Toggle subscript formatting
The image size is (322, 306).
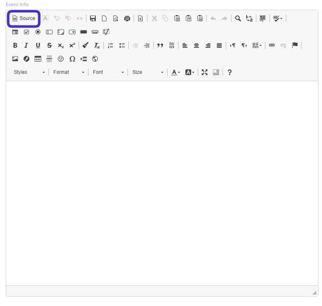(61, 45)
